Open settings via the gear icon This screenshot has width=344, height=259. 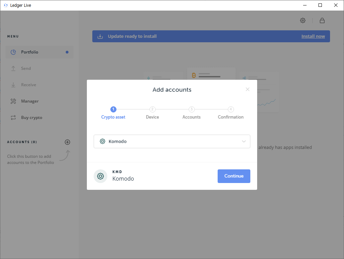coord(303,20)
